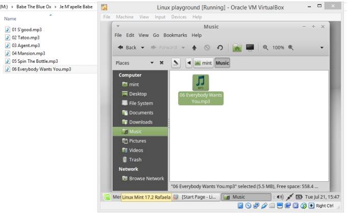Open the Forward history dropdown arrow
This screenshot has height=214, width=347.
(183, 47)
